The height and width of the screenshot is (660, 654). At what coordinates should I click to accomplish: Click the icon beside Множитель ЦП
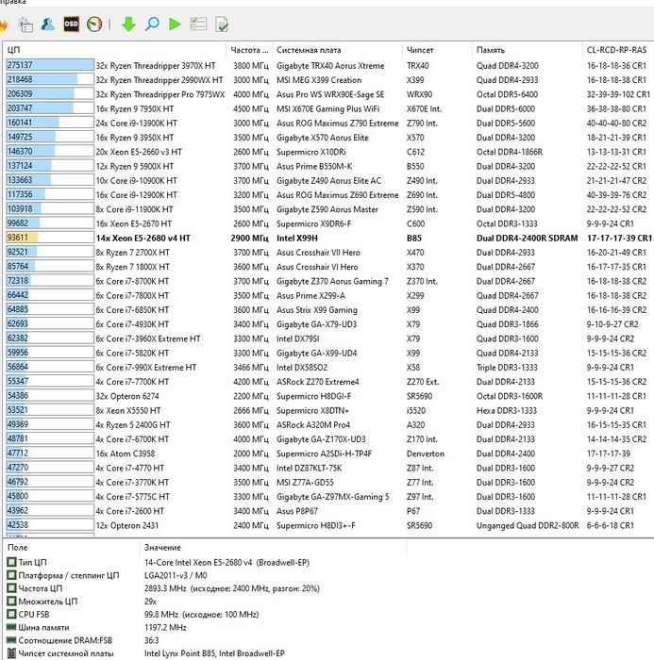tap(11, 602)
